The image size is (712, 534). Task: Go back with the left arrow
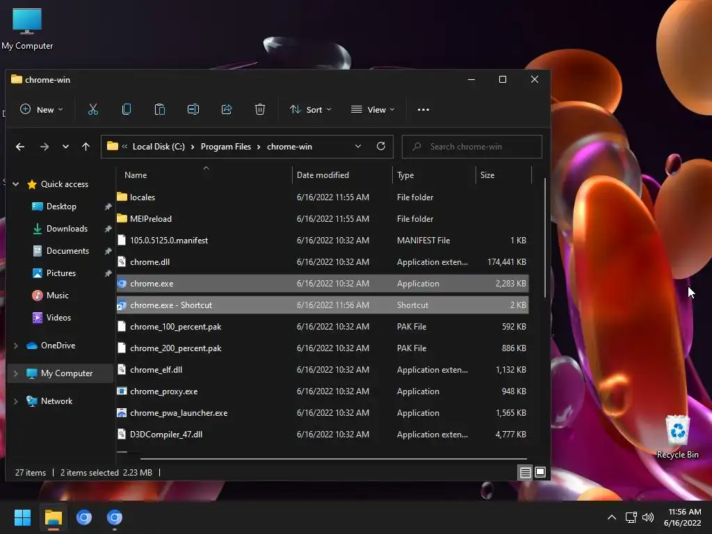pos(20,147)
